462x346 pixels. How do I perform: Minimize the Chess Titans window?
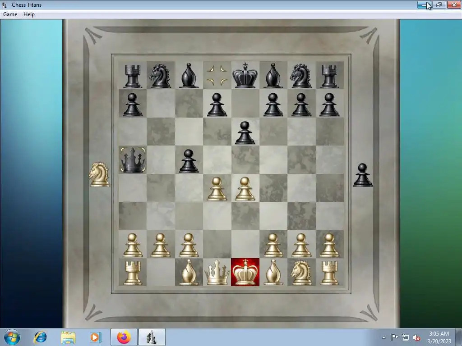424,5
